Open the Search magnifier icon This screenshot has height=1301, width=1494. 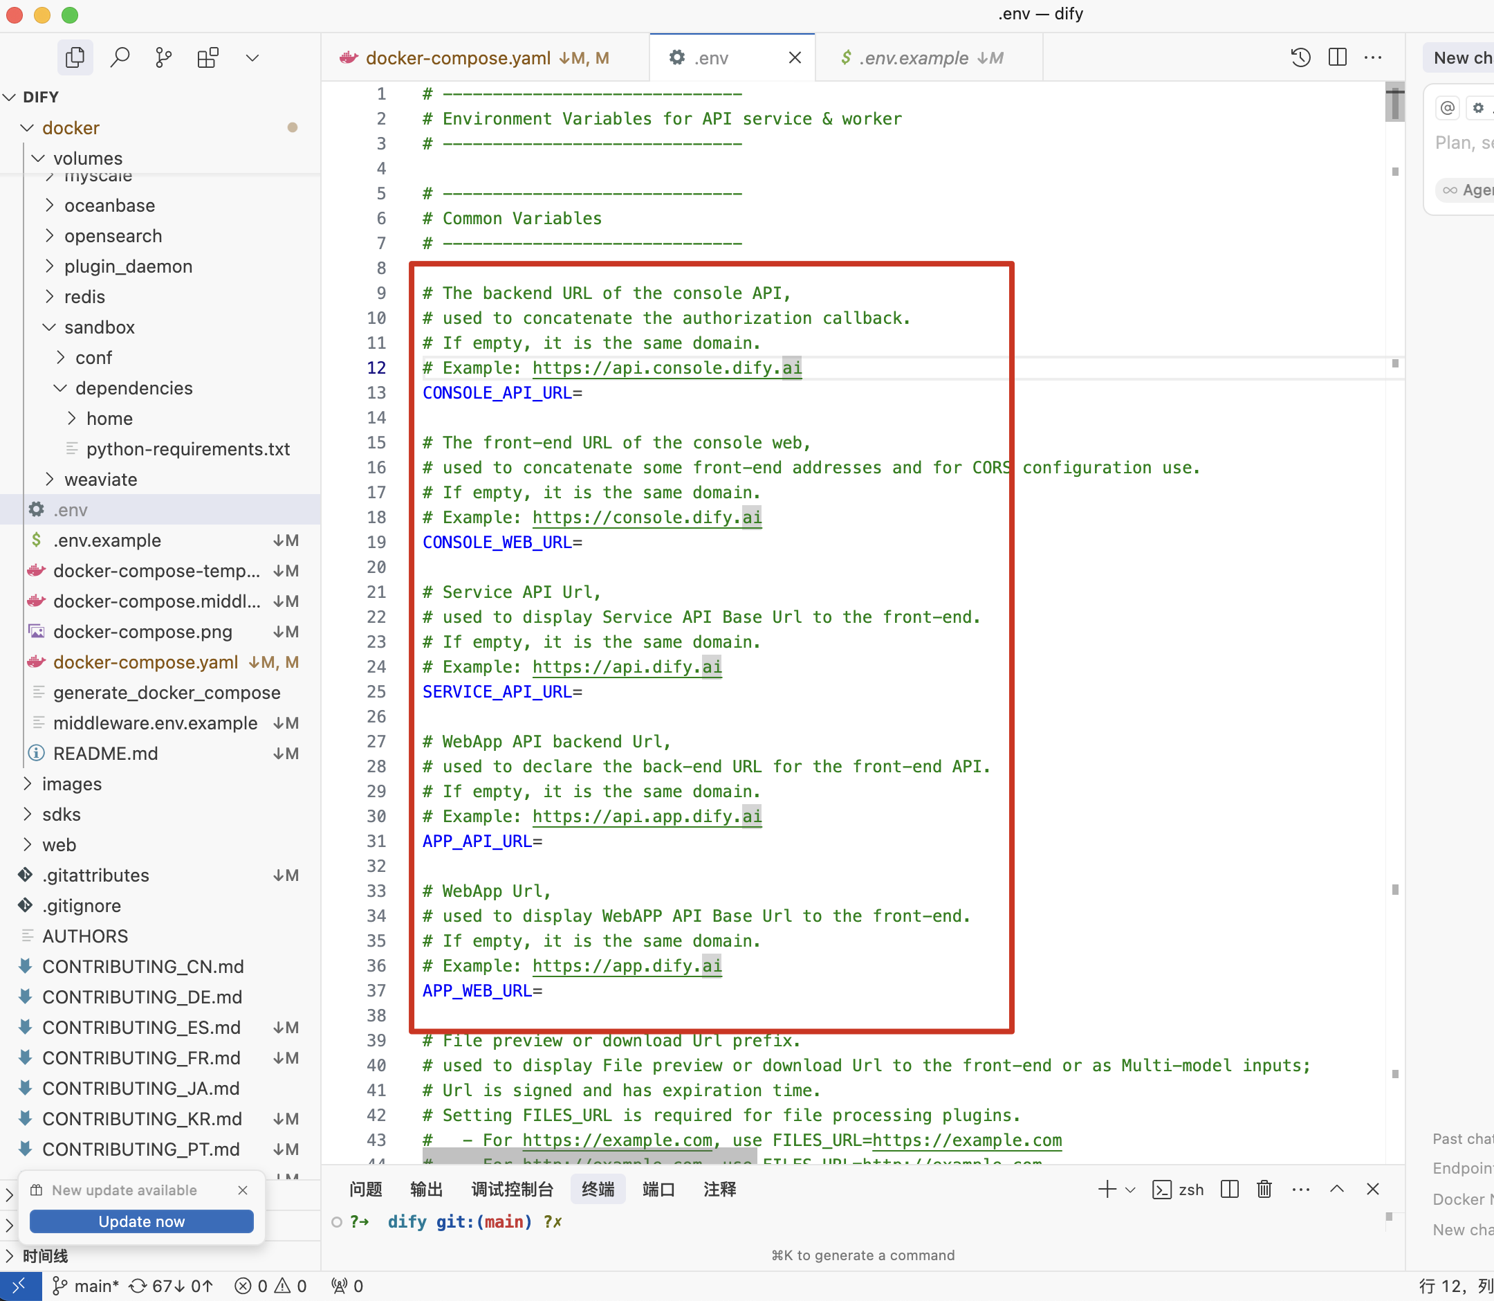[120, 57]
